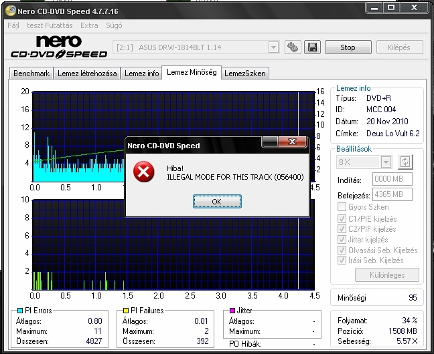Minimize the Nero CD-DVD Speed window
434x354 pixels.
[x=374, y=8]
